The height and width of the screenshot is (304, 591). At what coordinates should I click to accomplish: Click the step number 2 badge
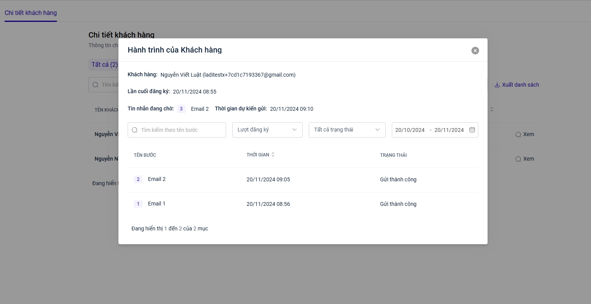coord(138,179)
